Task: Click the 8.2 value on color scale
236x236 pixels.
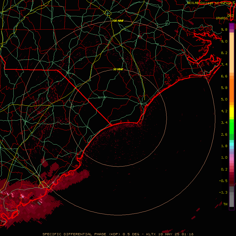Action: pyautogui.click(x=224, y=53)
